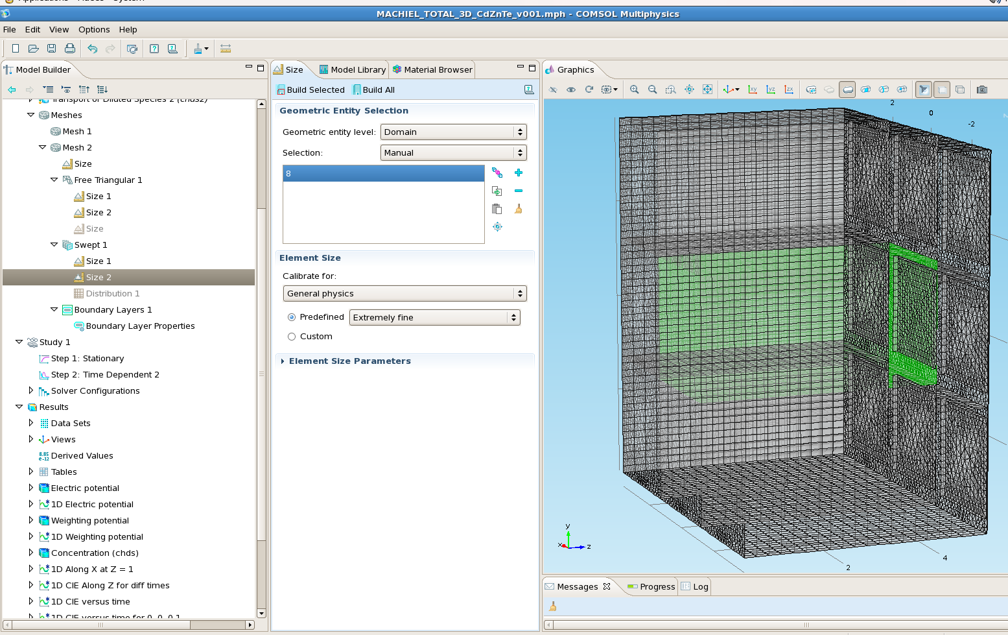Click the Reset Hiding refresh icon in Graphics
The width and height of the screenshot is (1008, 635).
589,90
